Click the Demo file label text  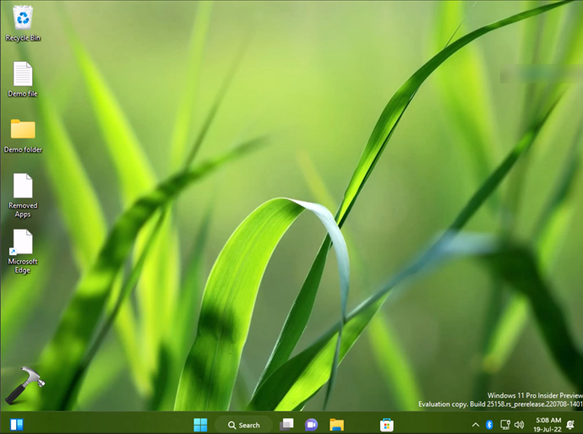point(23,94)
